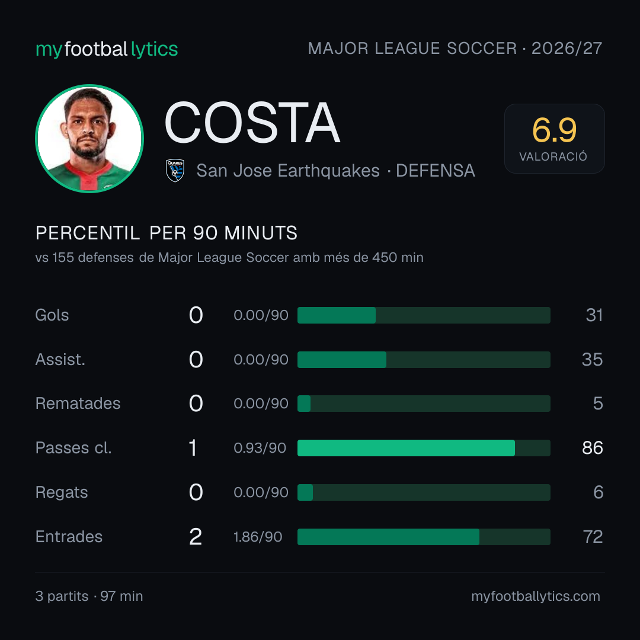Click the COSTA player name heading
Viewport: 640px width, 640px height.
[x=252, y=123]
